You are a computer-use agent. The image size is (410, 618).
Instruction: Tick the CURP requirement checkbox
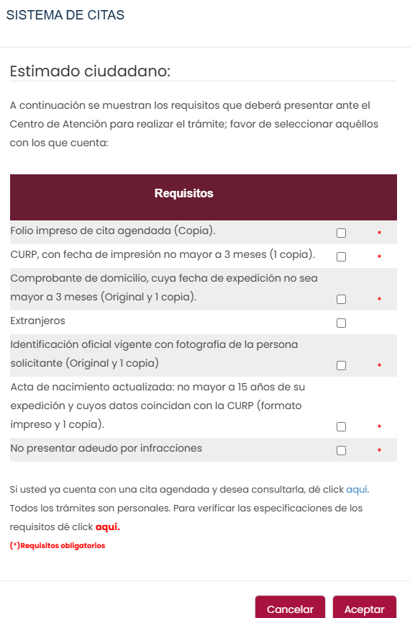[x=341, y=256]
